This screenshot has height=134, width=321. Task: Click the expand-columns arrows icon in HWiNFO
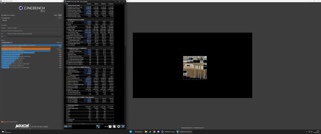click(66, 126)
